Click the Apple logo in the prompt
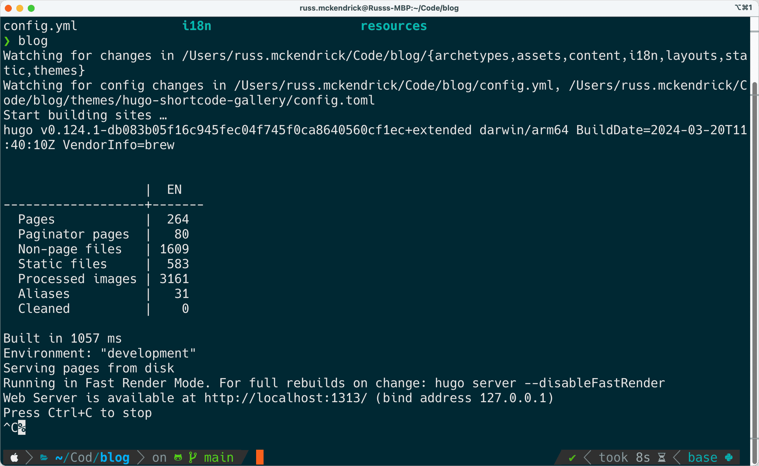 (14, 457)
